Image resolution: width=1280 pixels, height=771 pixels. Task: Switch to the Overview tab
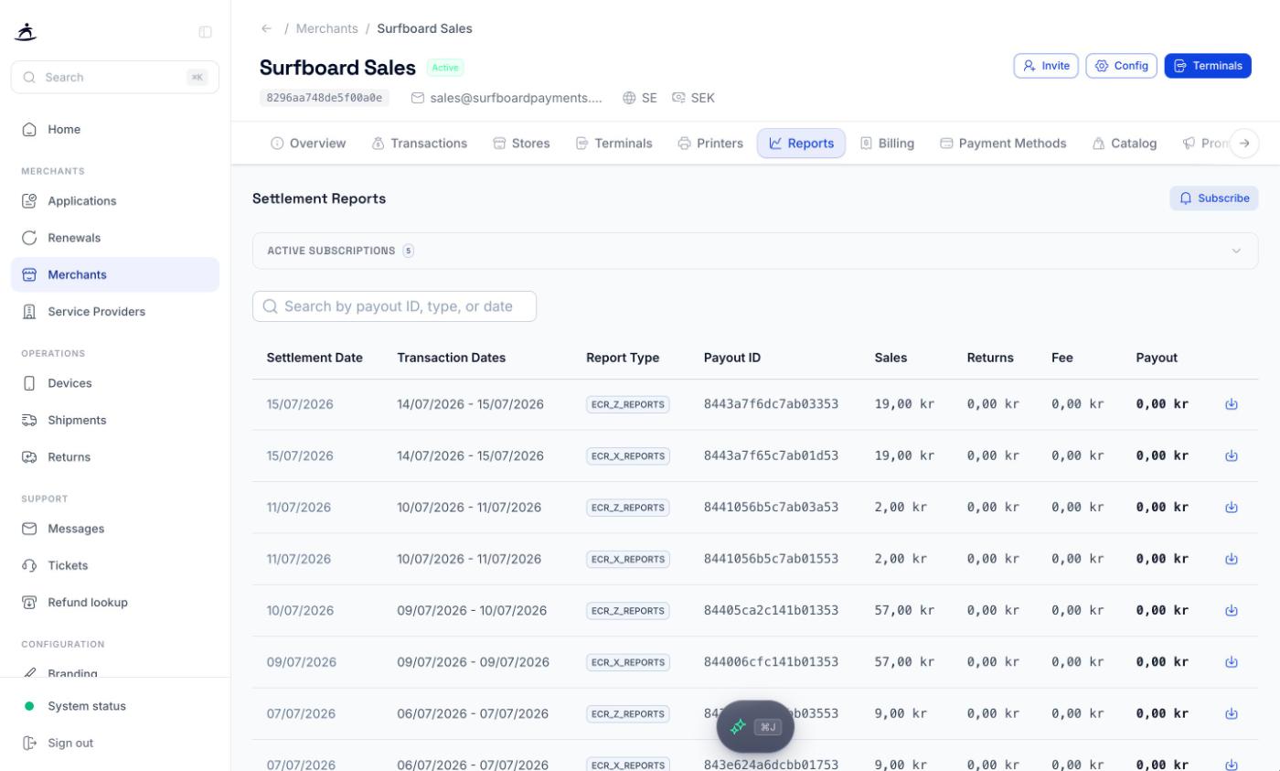pos(308,144)
